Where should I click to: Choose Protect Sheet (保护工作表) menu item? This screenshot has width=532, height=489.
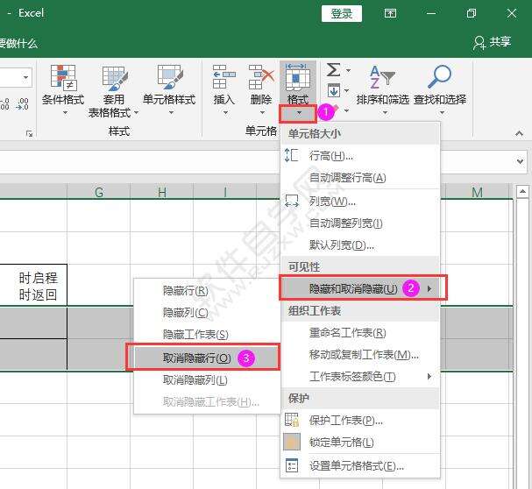coord(345,420)
